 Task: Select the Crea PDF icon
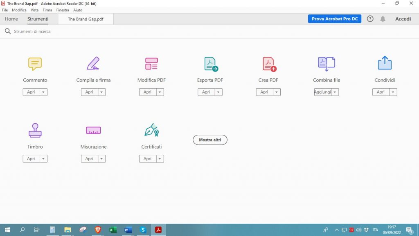269,64
